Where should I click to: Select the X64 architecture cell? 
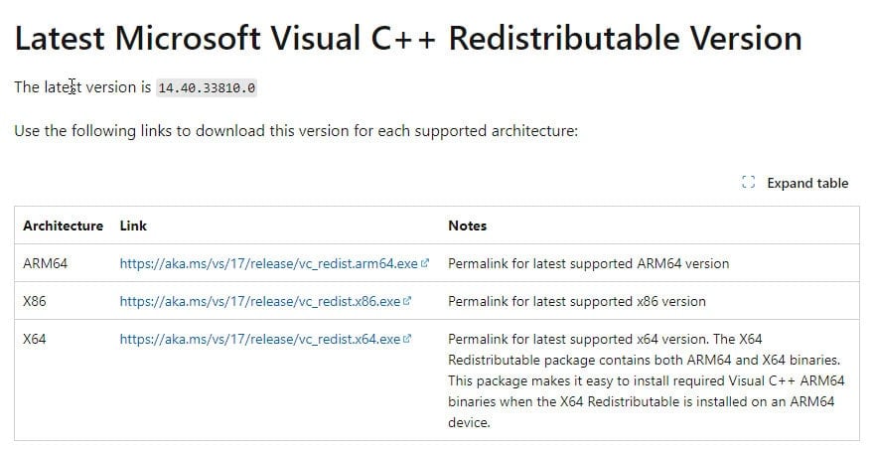tap(35, 339)
